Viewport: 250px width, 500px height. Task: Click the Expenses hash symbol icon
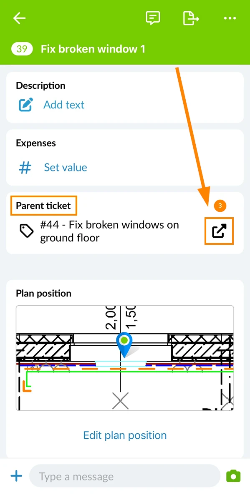tap(25, 167)
